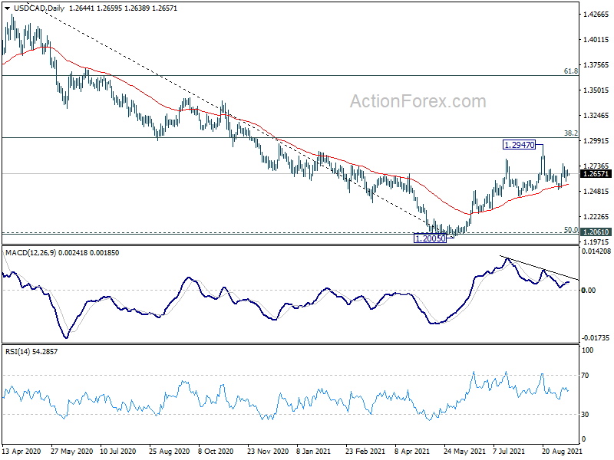This screenshot has height=460, width=614.
Task: Click the MACD(12,26,9) indicator label
Action: (31, 253)
